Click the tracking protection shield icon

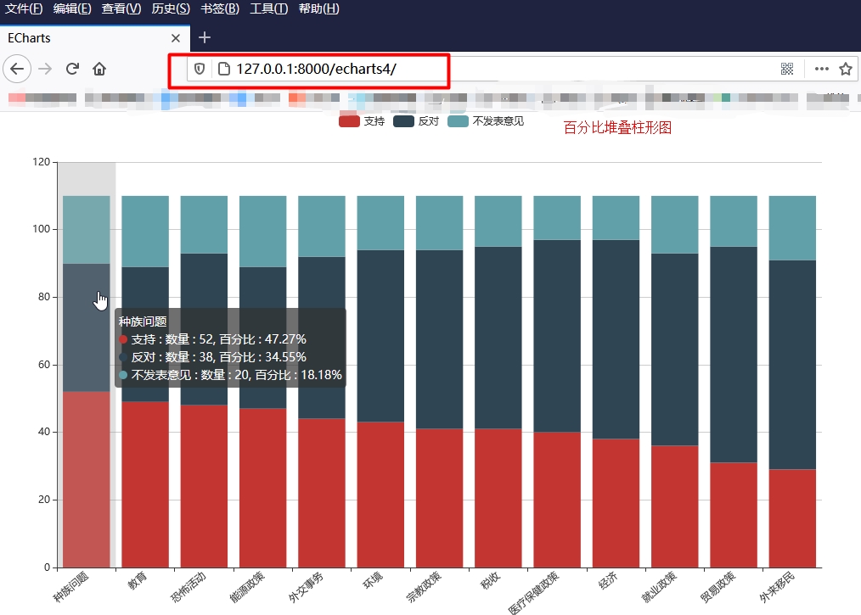[x=199, y=69]
